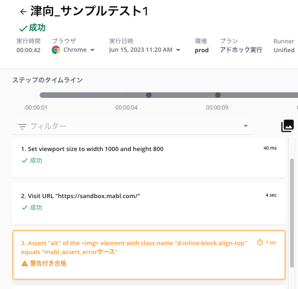Select step 3 Assert alt warning step
The image size is (298, 289).
click(x=149, y=255)
